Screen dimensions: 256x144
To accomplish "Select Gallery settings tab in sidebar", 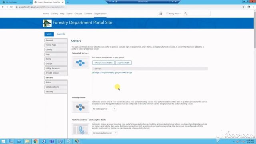I will pos(56,50).
